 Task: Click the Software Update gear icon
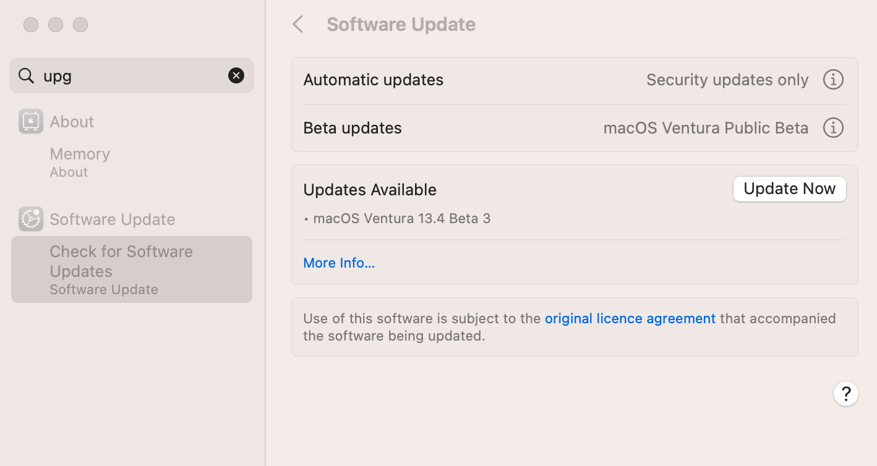coord(31,219)
